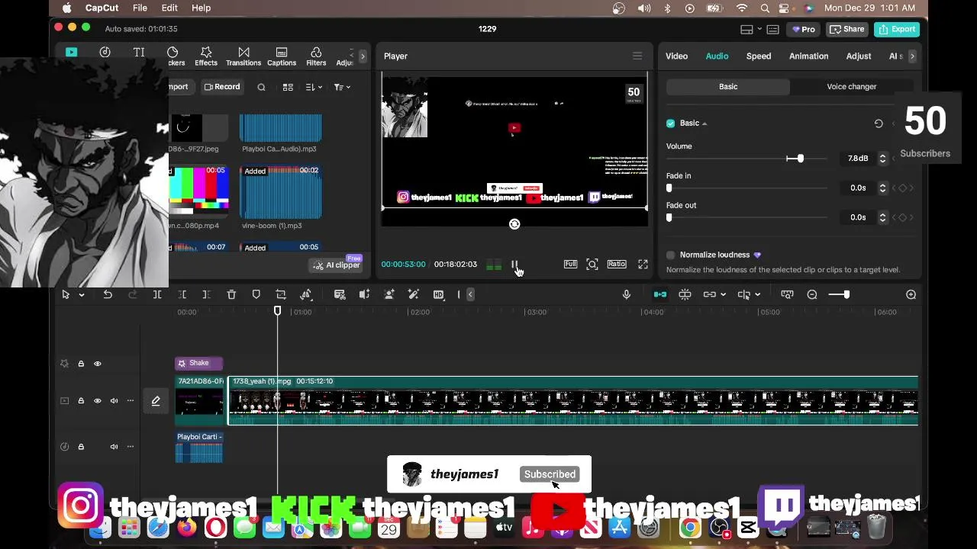Lock the main video track
This screenshot has height=549, width=977.
[x=81, y=401]
